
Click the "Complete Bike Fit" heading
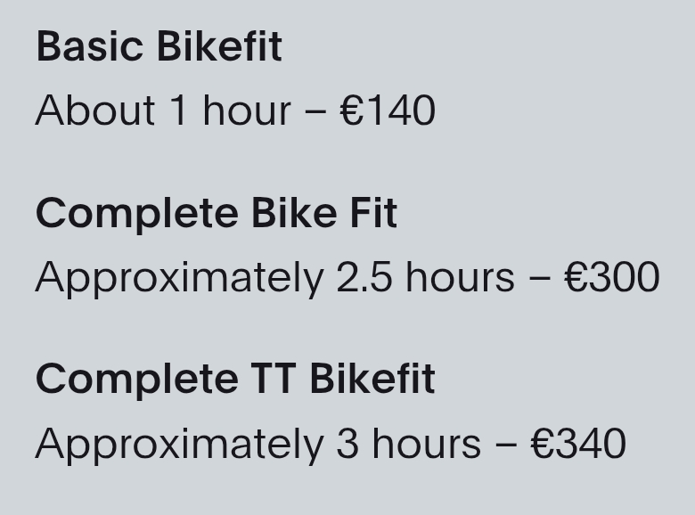[x=217, y=214]
